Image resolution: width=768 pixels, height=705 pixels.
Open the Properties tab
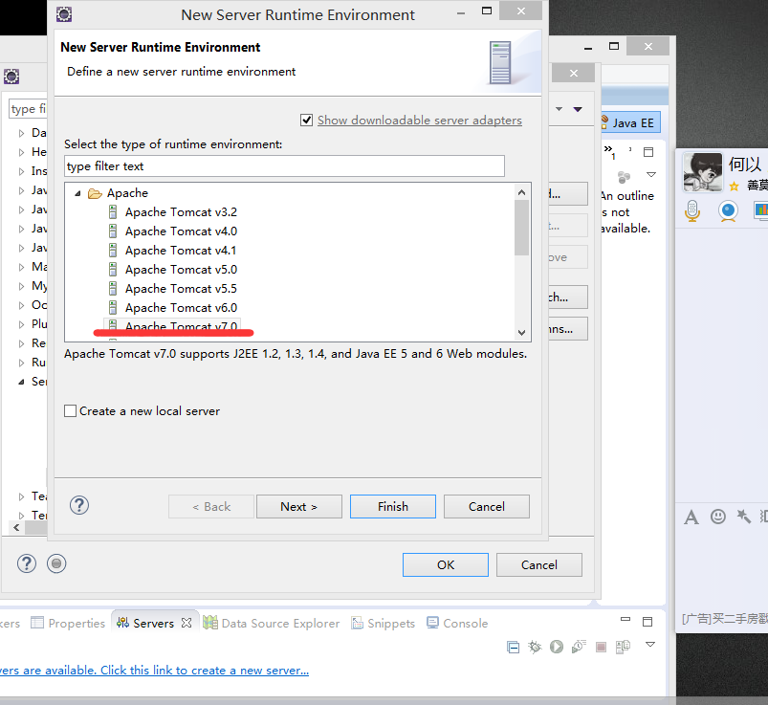[x=68, y=623]
